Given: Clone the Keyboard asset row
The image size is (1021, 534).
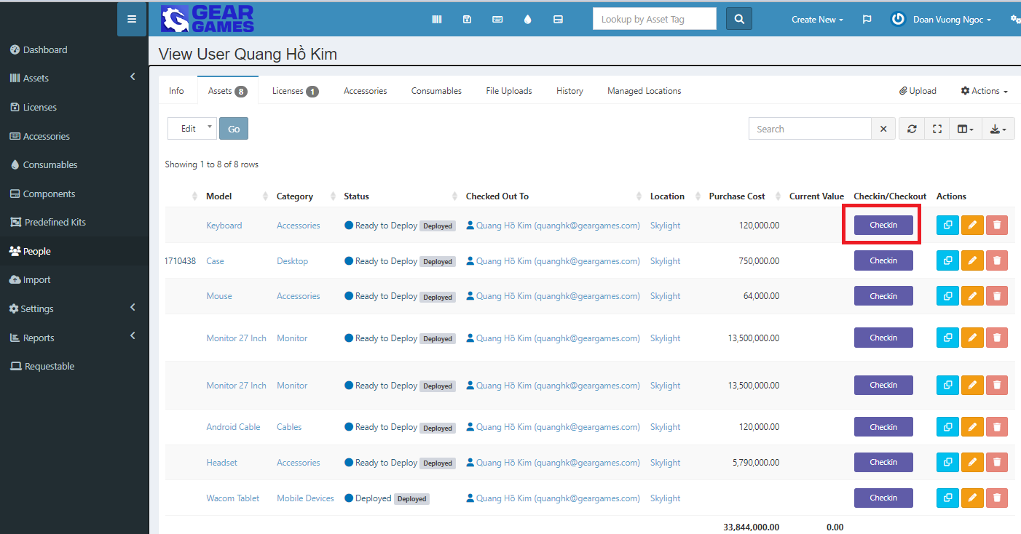Looking at the screenshot, I should (947, 226).
